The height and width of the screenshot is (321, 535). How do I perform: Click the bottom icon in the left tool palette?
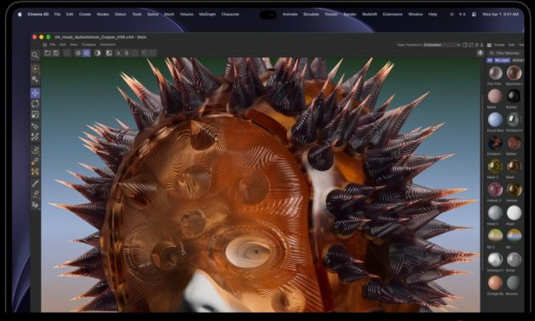(35, 205)
